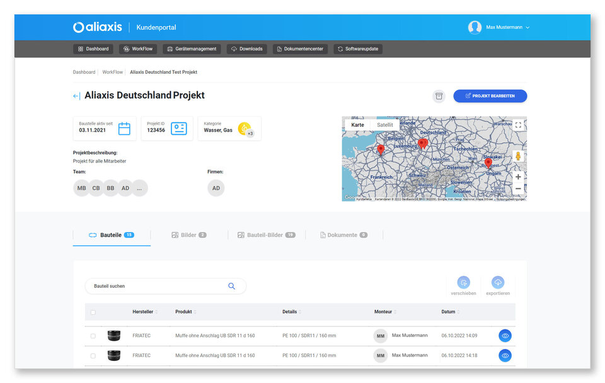Switch the map to Karte view
This screenshot has height=383, width=605.
coord(358,125)
